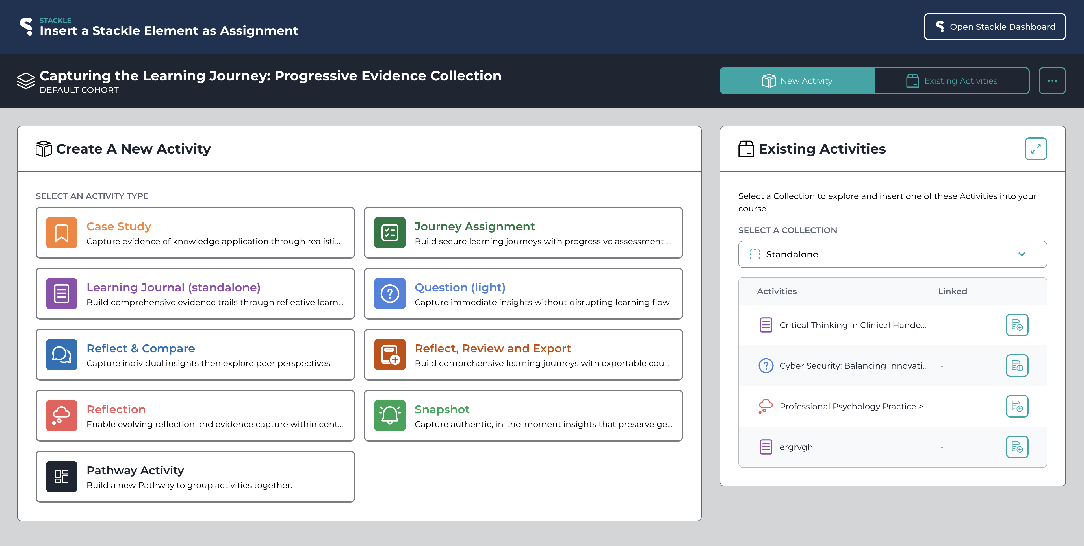The height and width of the screenshot is (546, 1084).
Task: Expand the Existing Activities panel to full view
Action: coord(1036,149)
